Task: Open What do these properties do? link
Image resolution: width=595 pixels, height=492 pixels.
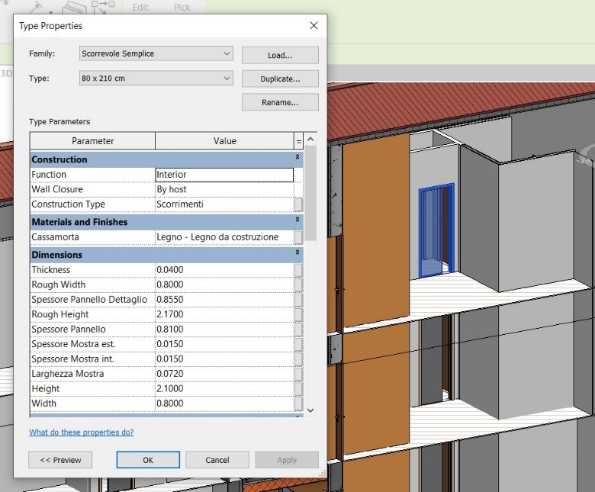Action: [x=81, y=432]
